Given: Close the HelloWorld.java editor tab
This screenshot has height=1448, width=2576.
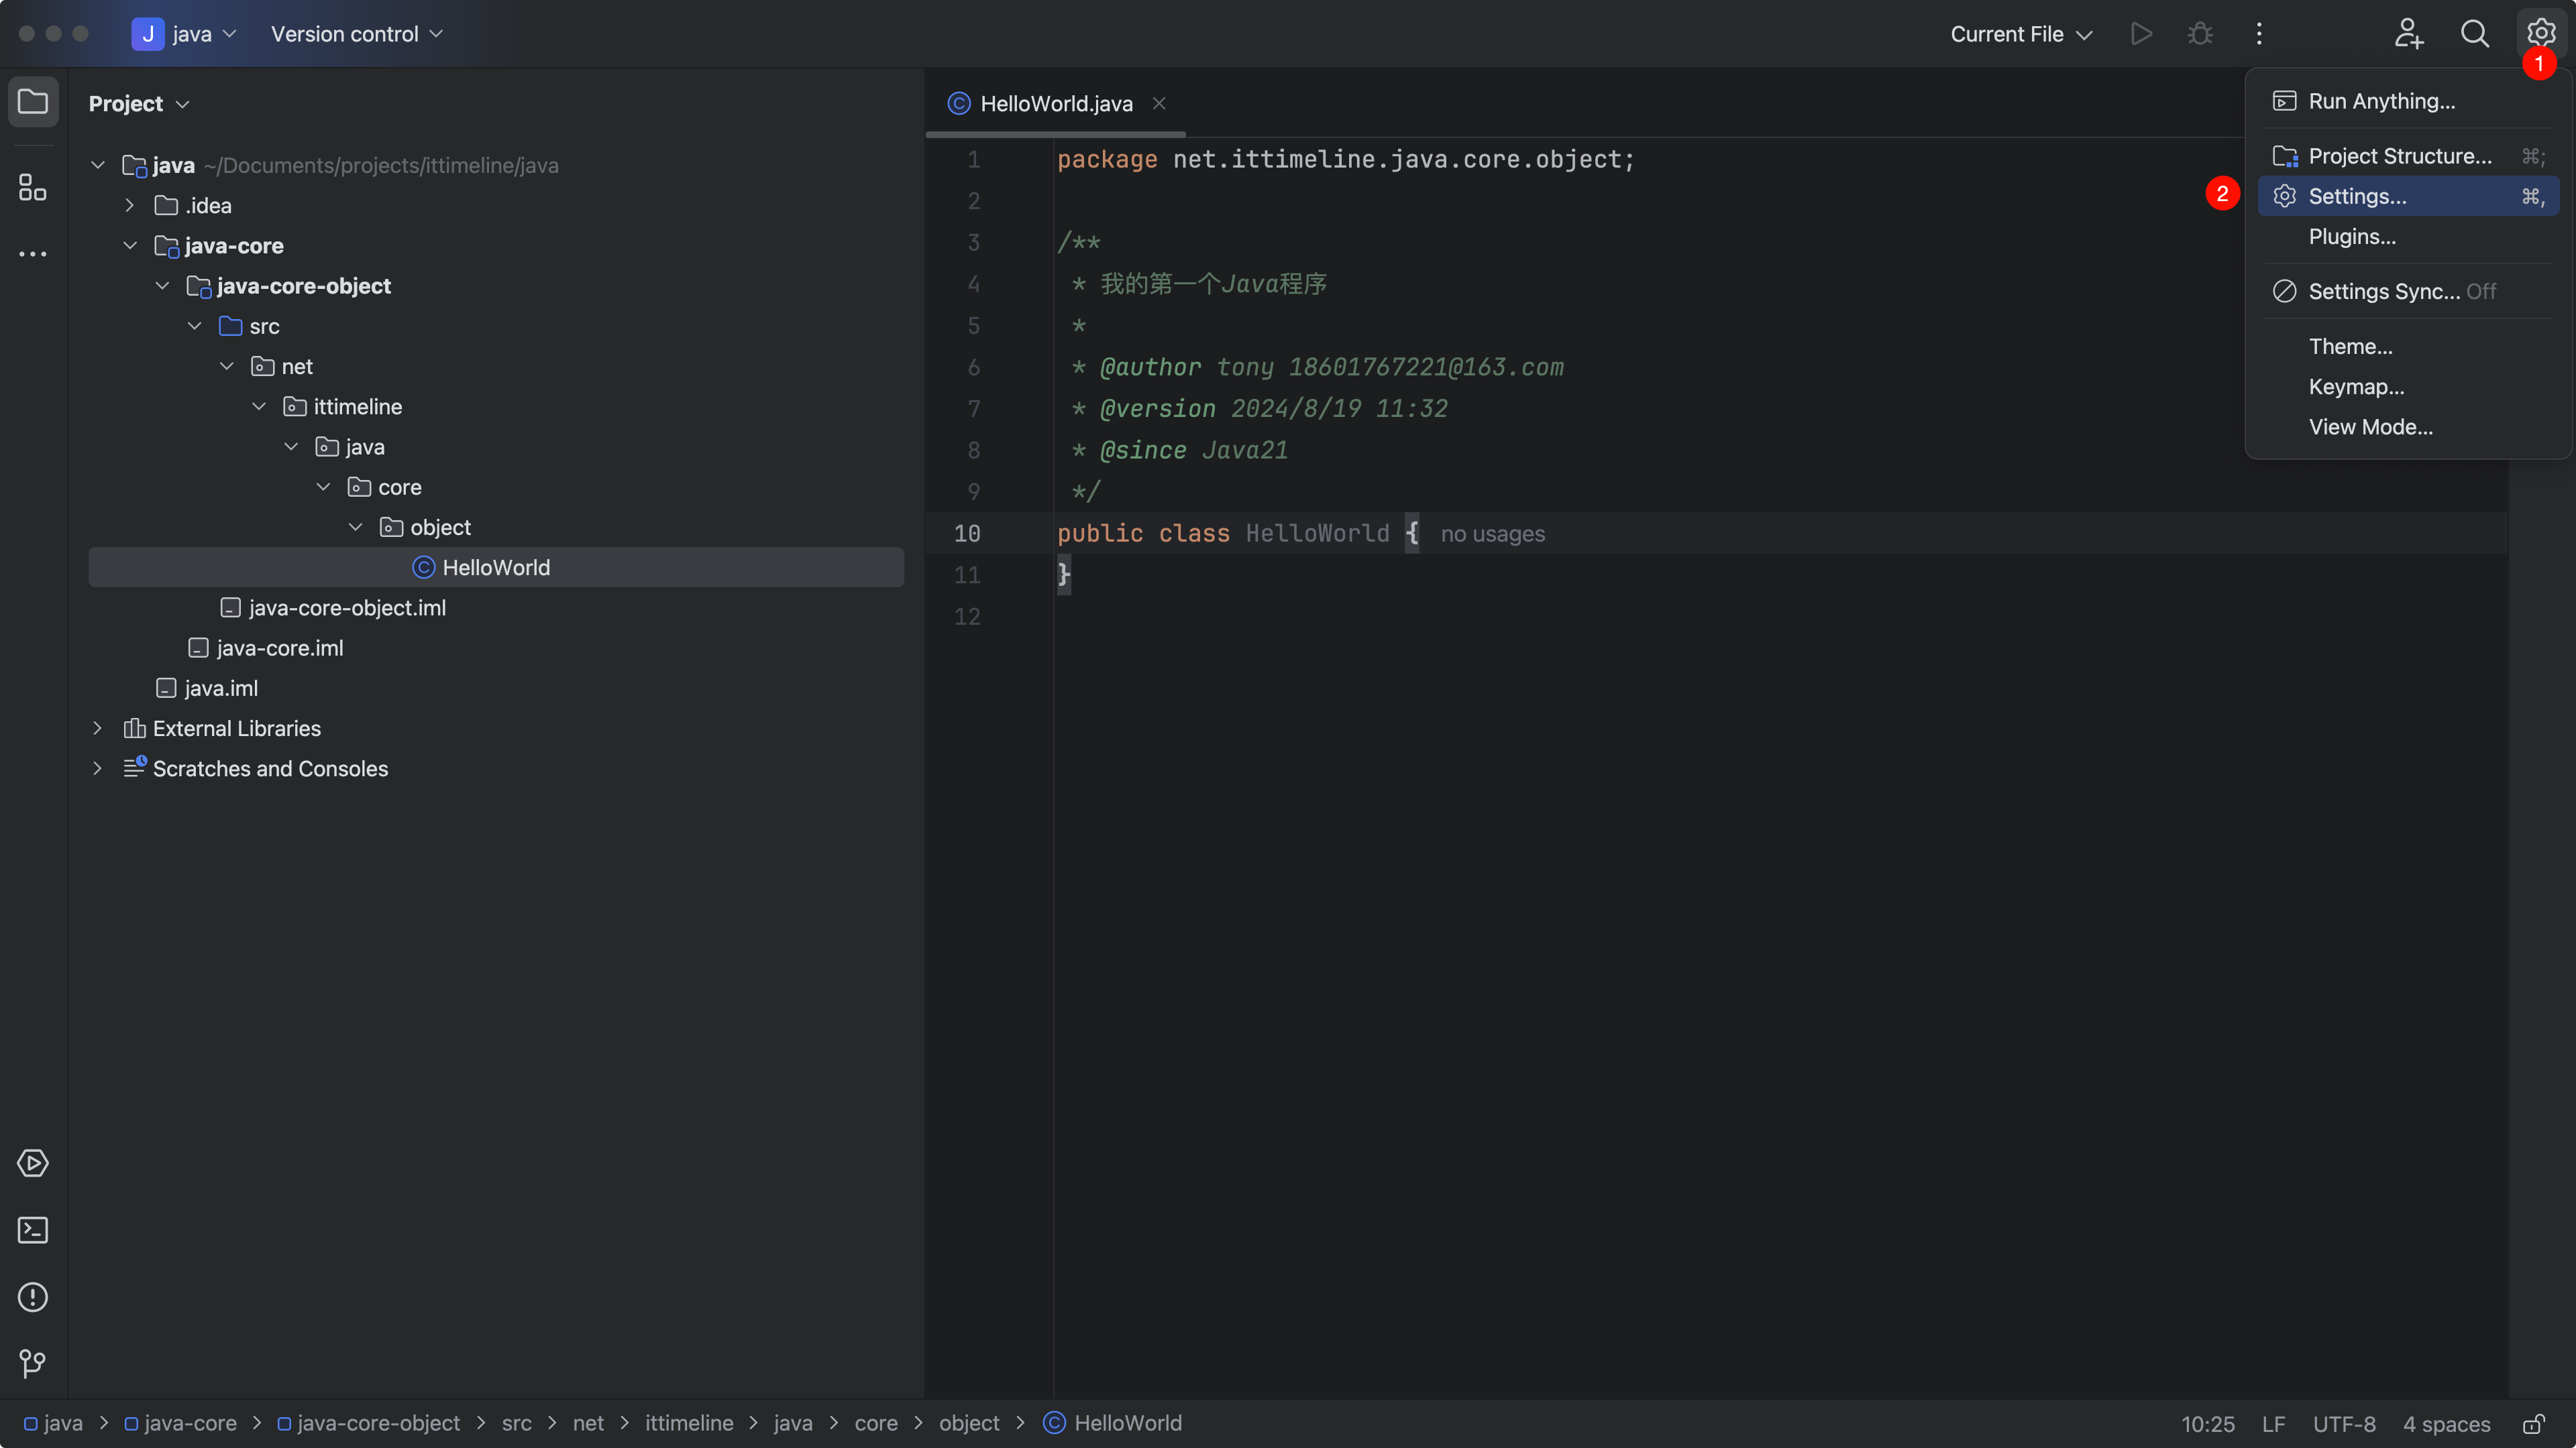Looking at the screenshot, I should click(1159, 104).
